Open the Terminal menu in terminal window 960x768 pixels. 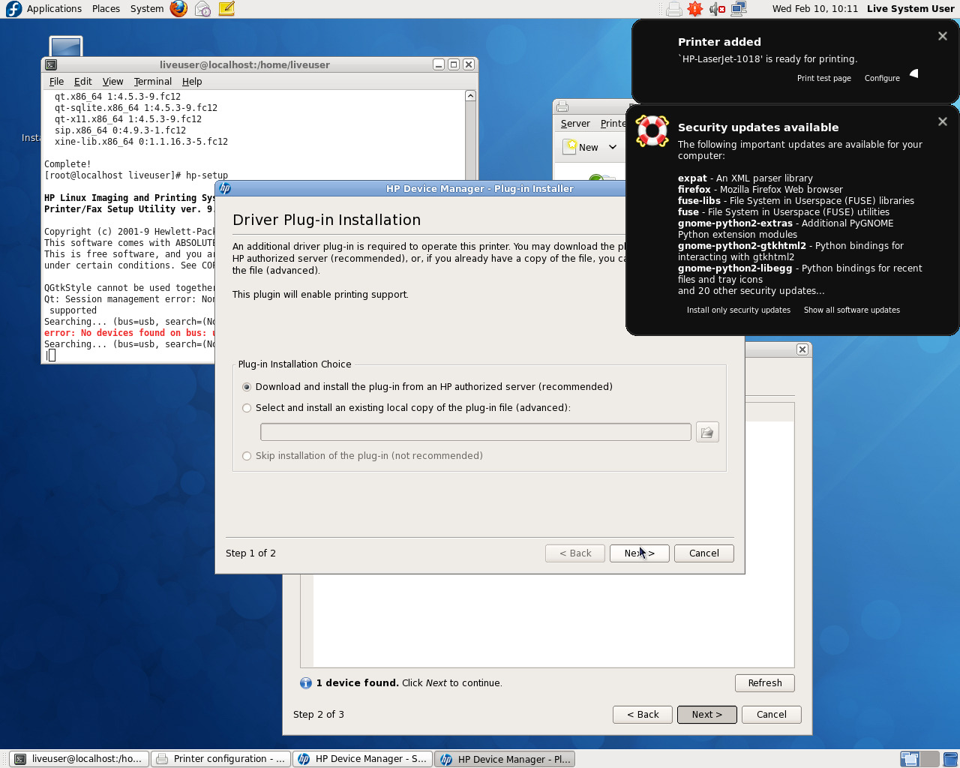click(152, 81)
